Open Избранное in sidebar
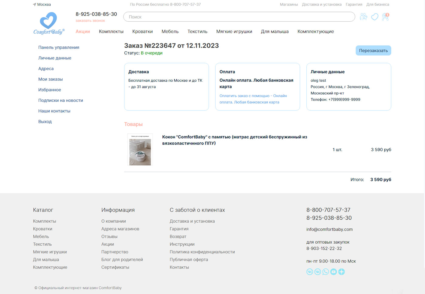This screenshot has width=425, height=294. pos(49,90)
